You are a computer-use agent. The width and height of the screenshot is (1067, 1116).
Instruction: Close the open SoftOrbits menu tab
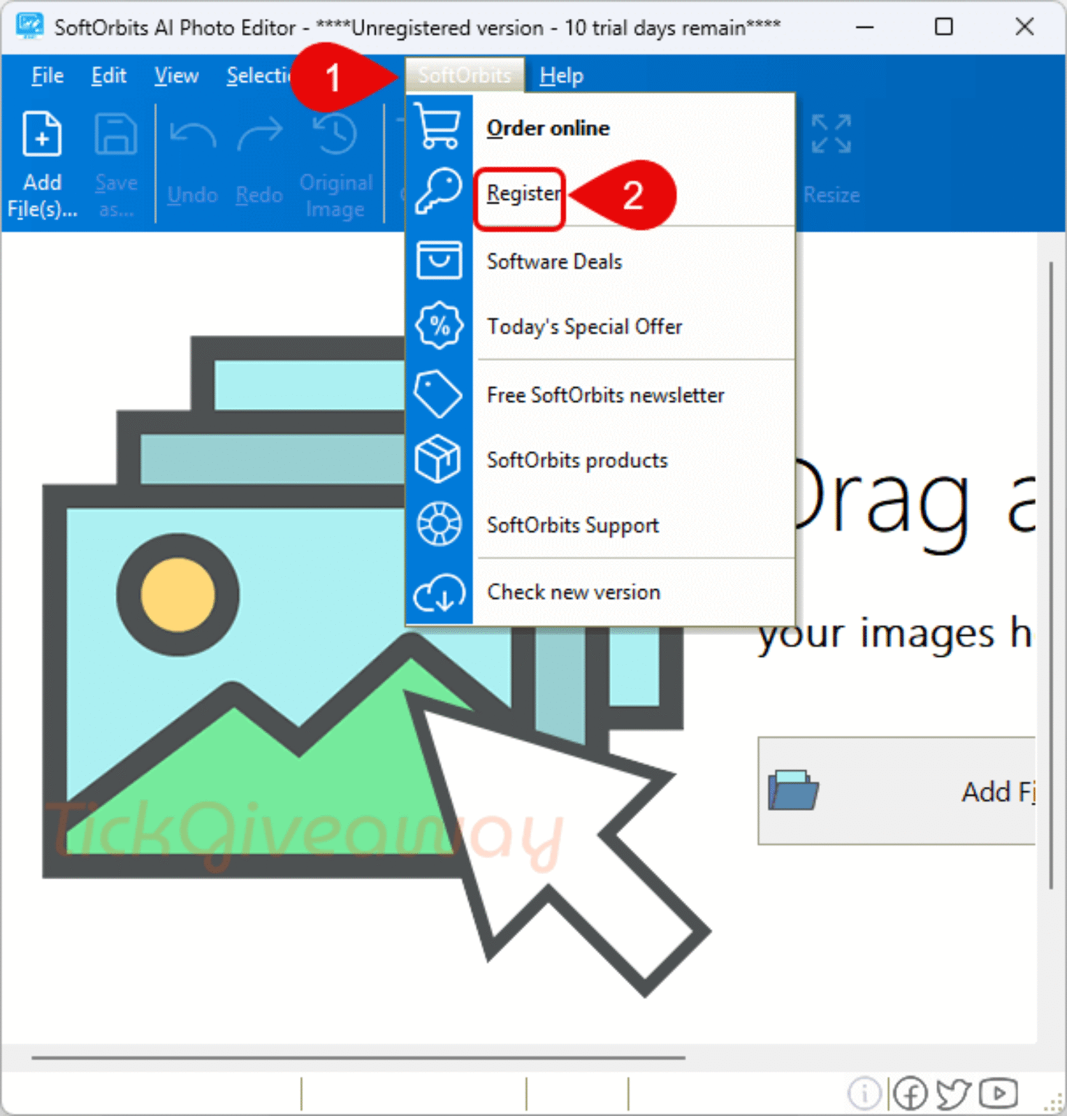[x=464, y=75]
